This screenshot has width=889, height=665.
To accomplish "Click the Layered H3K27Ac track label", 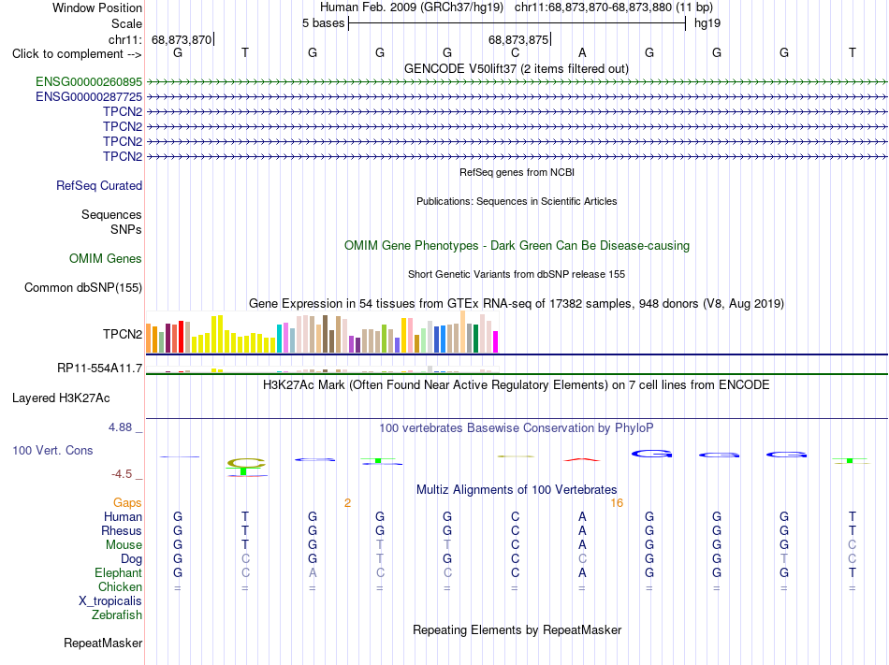I will tap(61, 398).
